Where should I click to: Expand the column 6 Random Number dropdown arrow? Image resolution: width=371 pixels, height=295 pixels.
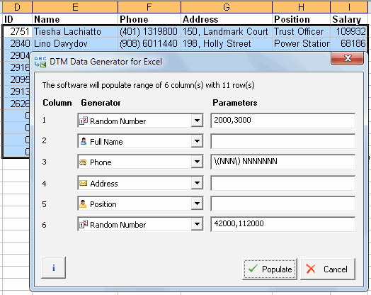pos(197,224)
